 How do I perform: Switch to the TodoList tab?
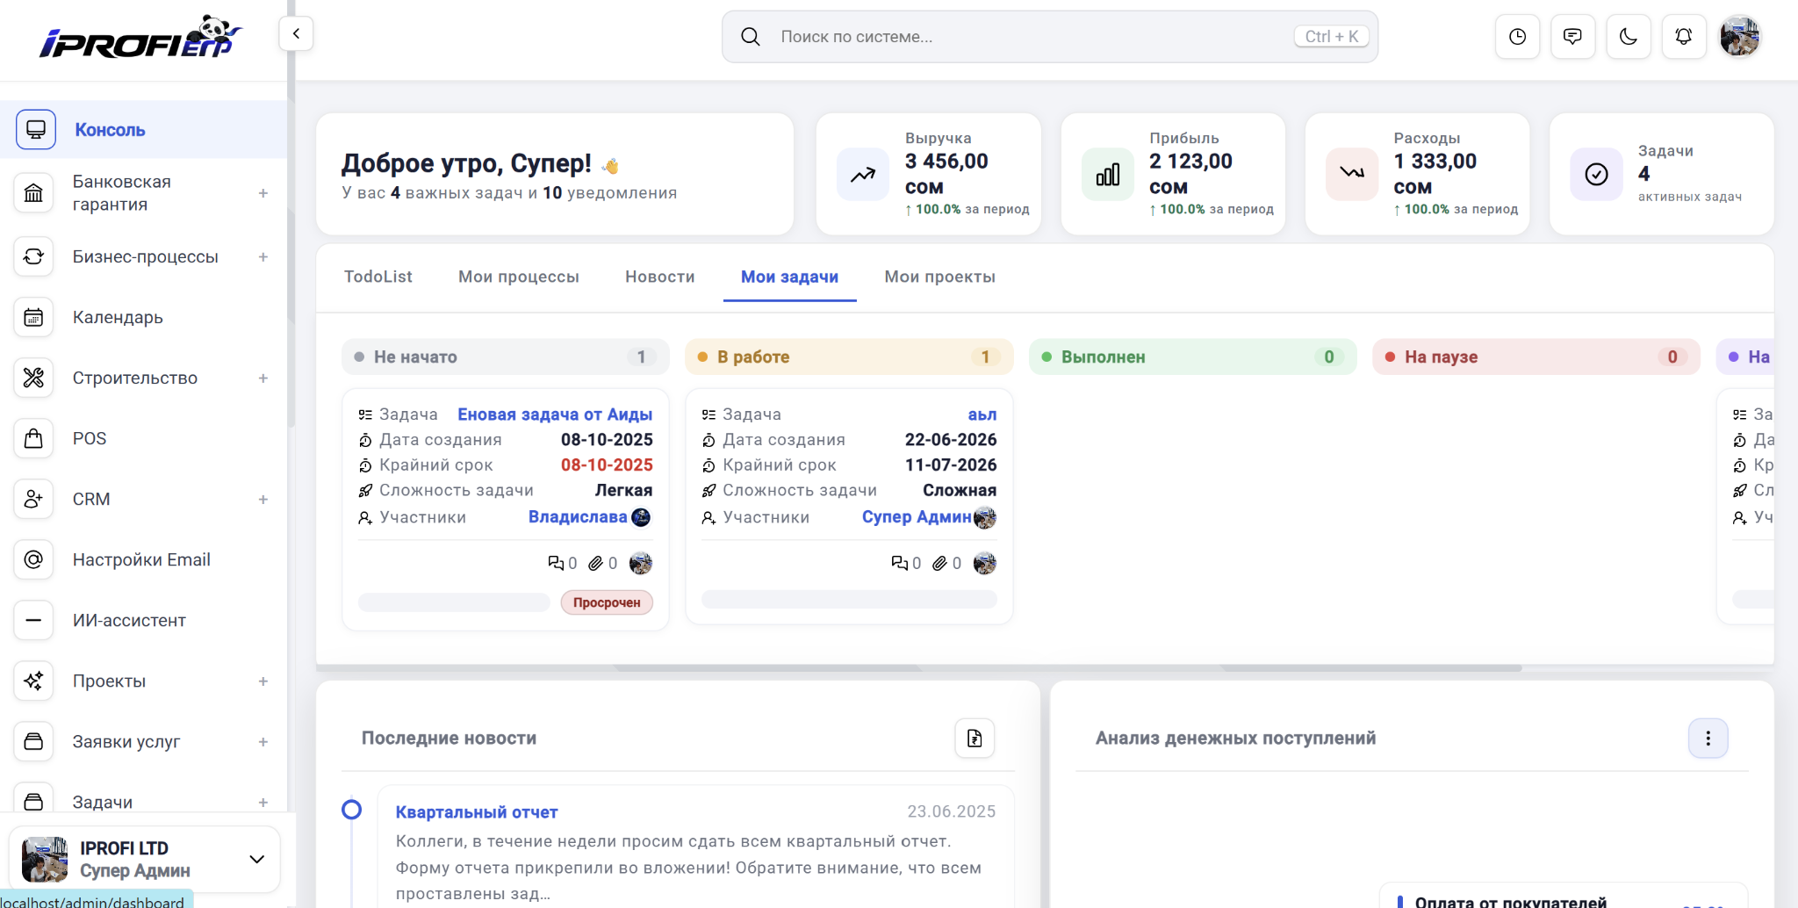[378, 277]
